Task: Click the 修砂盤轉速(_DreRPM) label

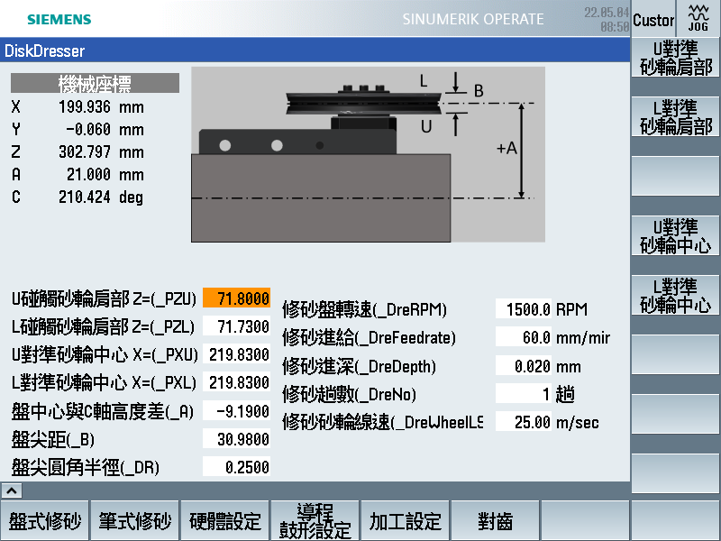Action: pyautogui.click(x=365, y=309)
